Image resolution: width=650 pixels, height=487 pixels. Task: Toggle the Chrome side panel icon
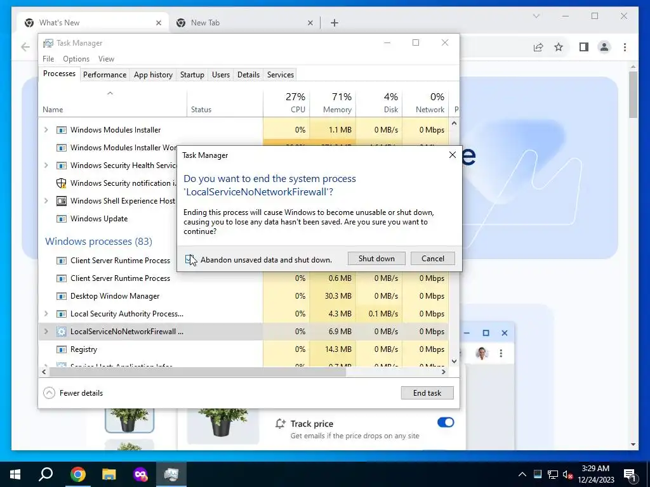pyautogui.click(x=584, y=47)
